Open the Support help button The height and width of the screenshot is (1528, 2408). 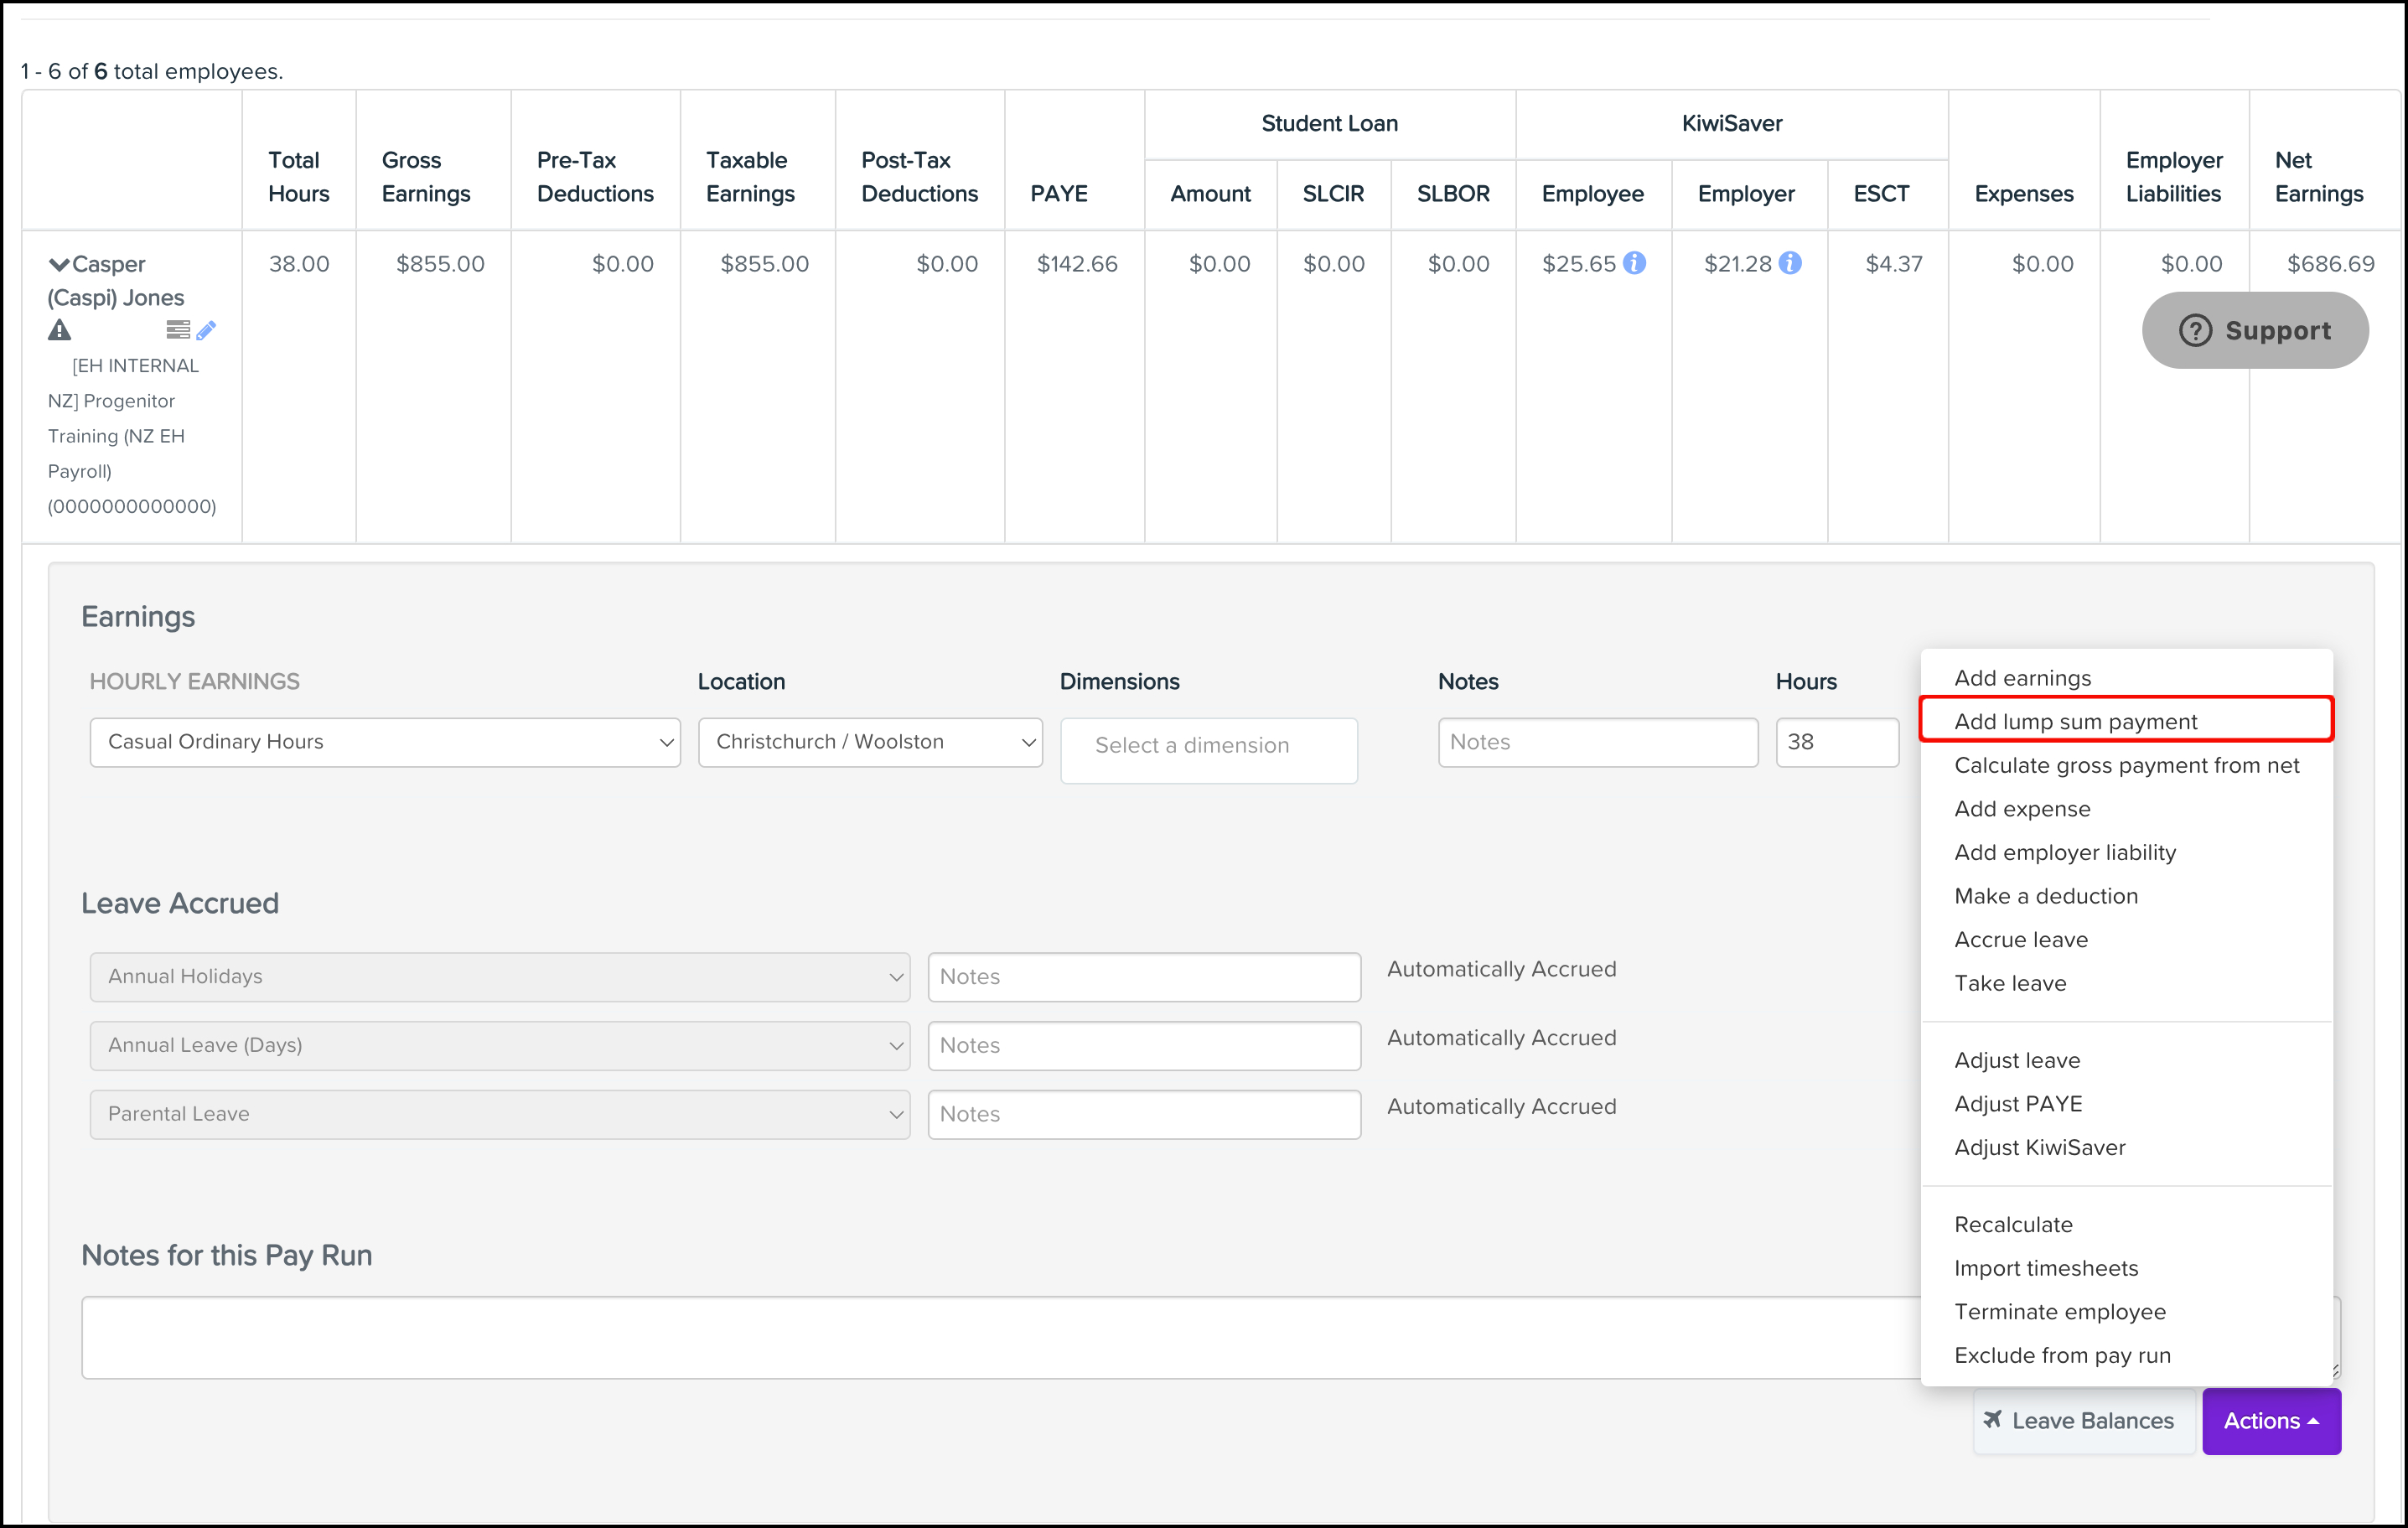tap(2255, 330)
